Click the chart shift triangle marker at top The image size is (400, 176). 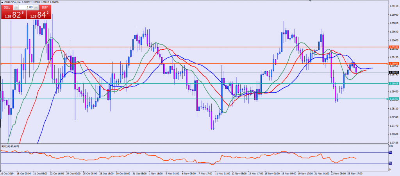coord(310,2)
